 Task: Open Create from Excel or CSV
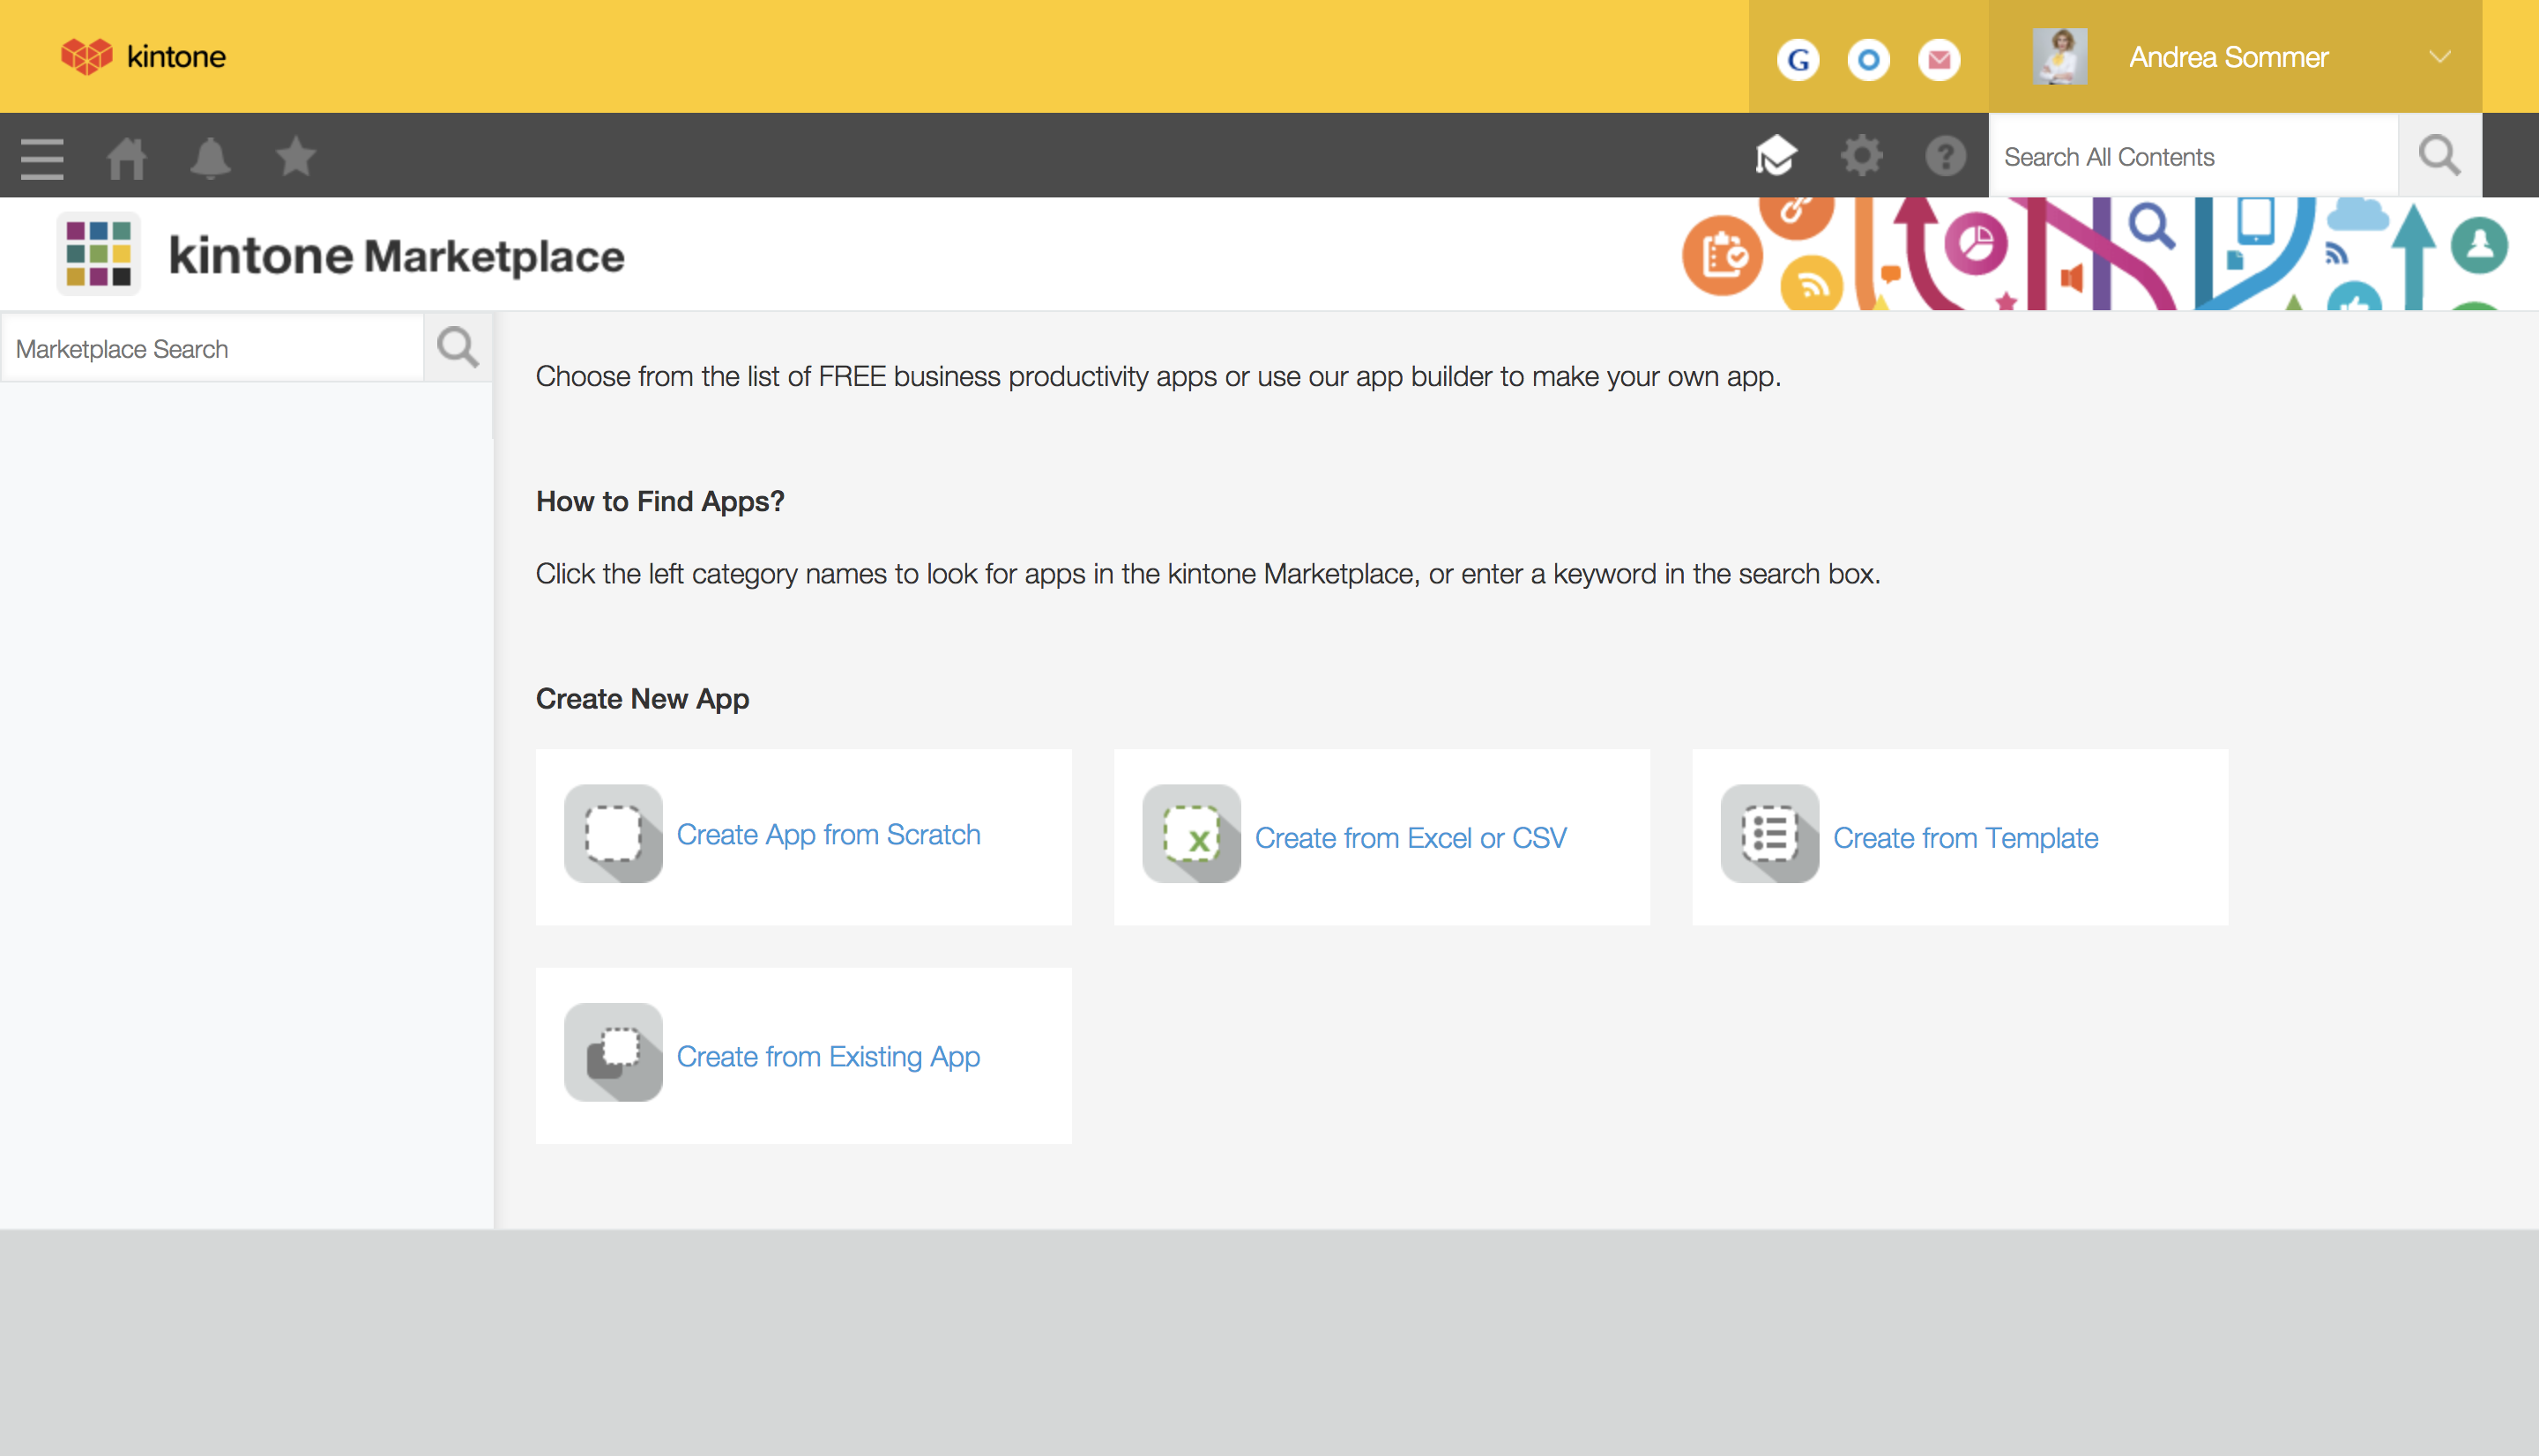[1410, 837]
